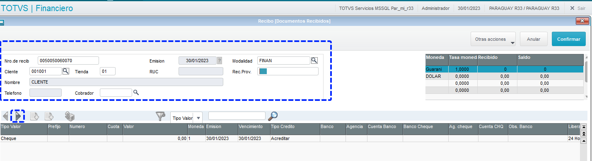The height and width of the screenshot is (161, 592).
Task: Click the Administrador user label in header
Action: 435,8
